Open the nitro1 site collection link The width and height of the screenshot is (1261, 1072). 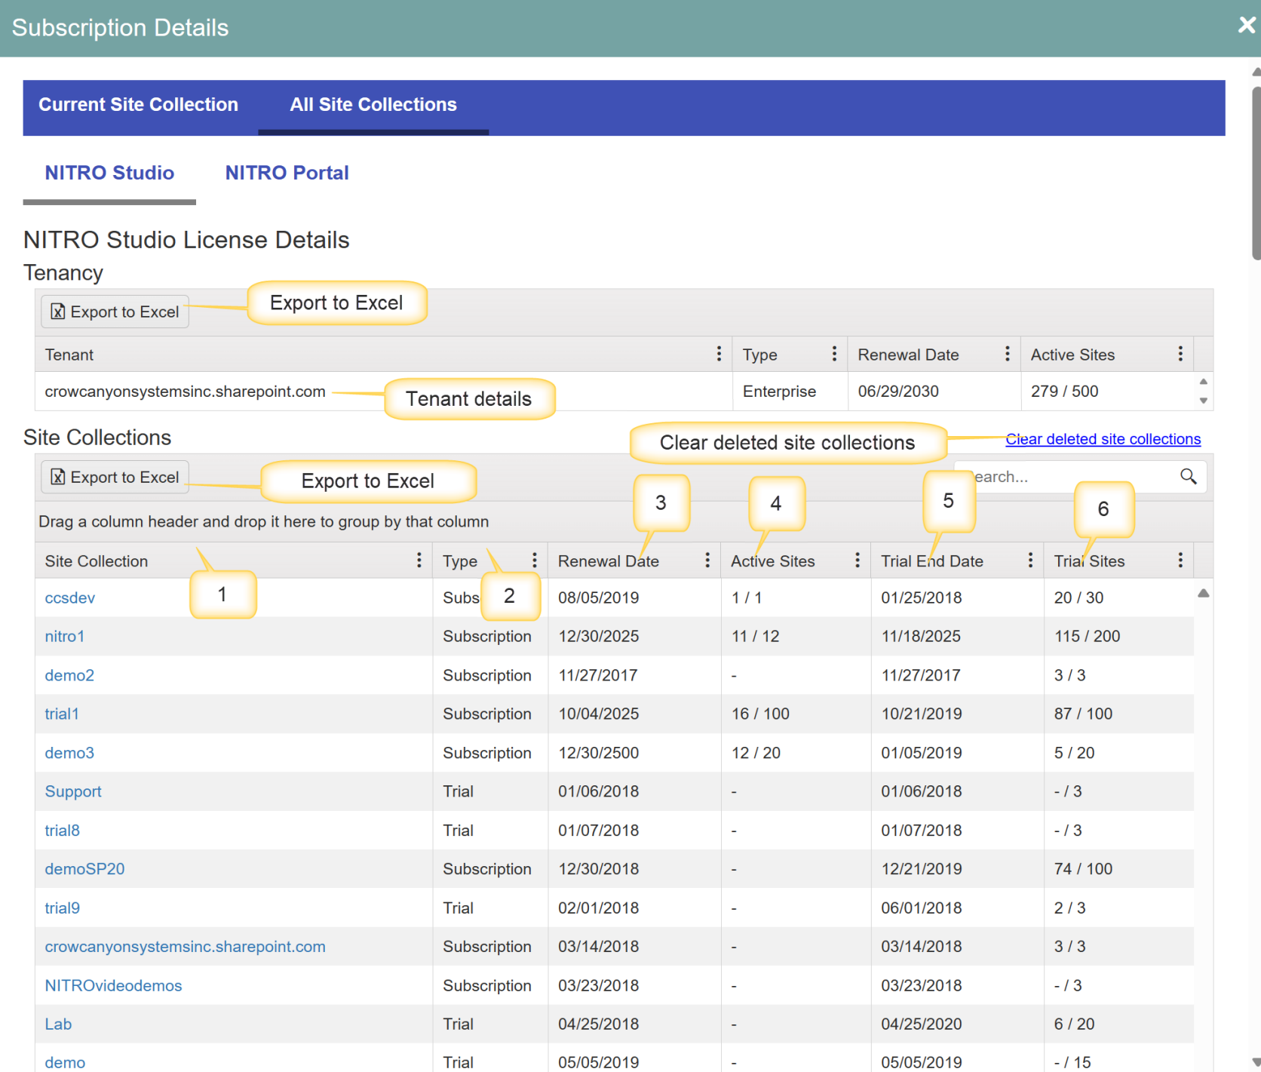65,636
